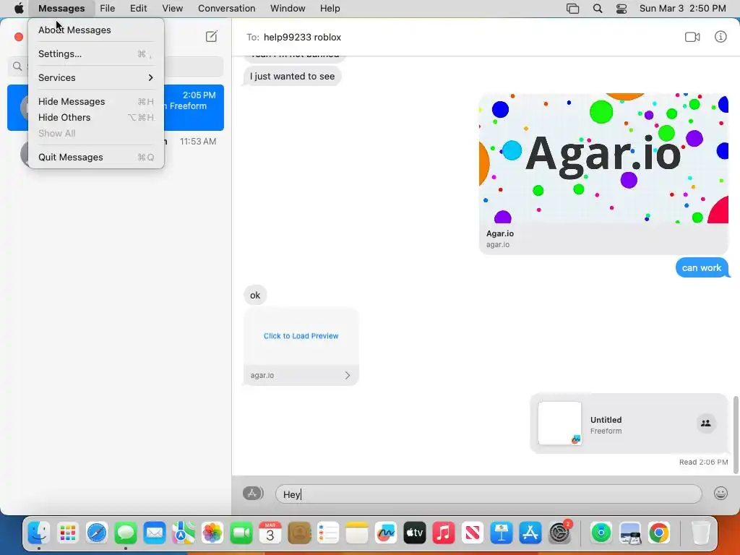Open the Conversation menu

click(x=226, y=9)
